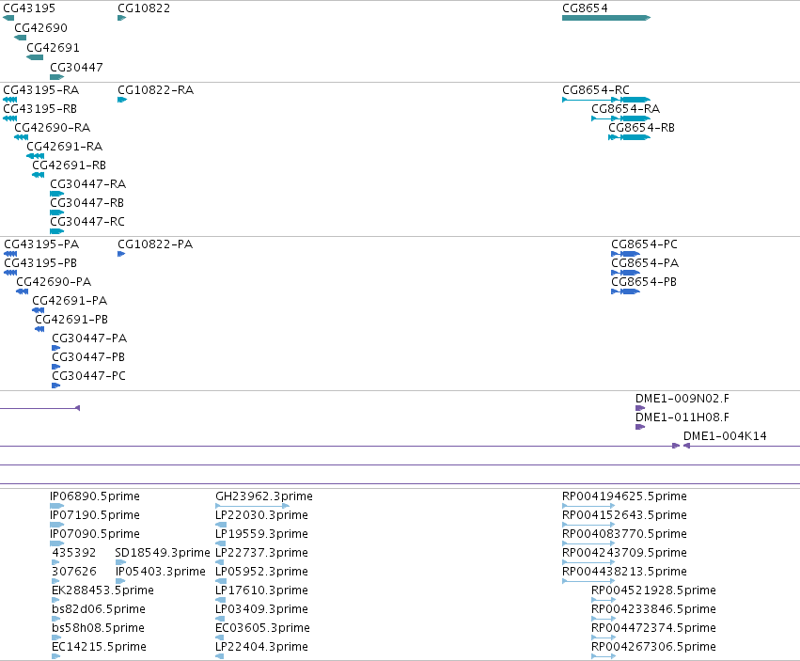
Task: Open the DME1-009N02.F clone label
Action: click(682, 398)
